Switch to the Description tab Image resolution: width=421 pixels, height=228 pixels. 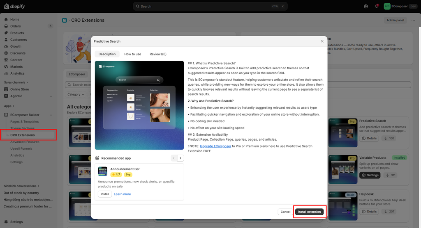click(107, 54)
